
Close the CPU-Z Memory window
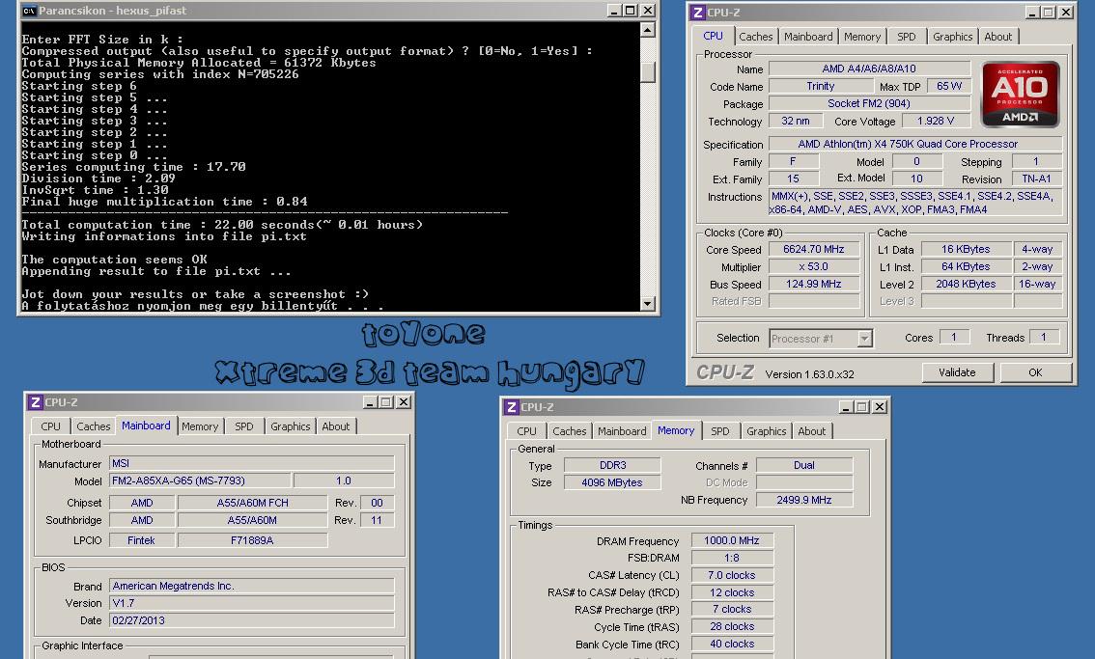tap(880, 407)
